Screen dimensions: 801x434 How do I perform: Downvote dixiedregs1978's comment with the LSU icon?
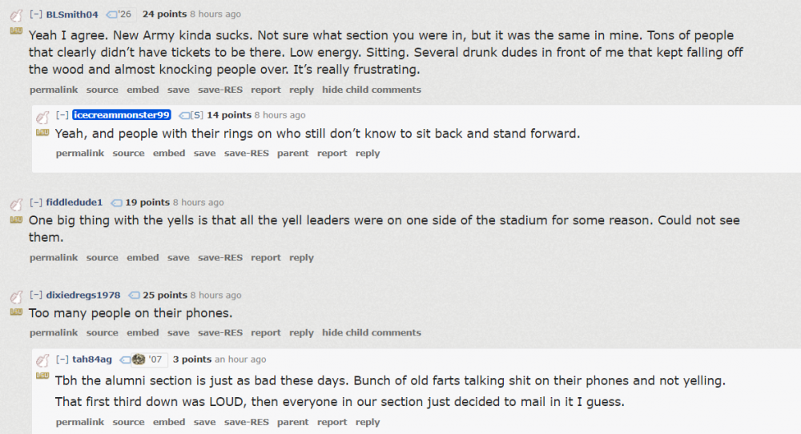pyautogui.click(x=16, y=311)
